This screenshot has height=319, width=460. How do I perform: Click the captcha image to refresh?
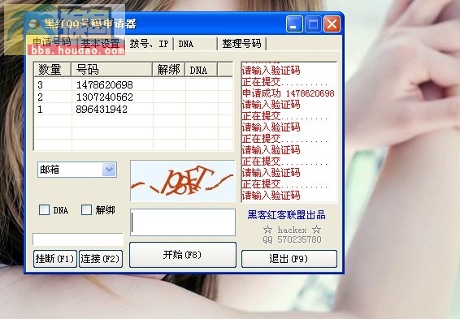tap(183, 181)
